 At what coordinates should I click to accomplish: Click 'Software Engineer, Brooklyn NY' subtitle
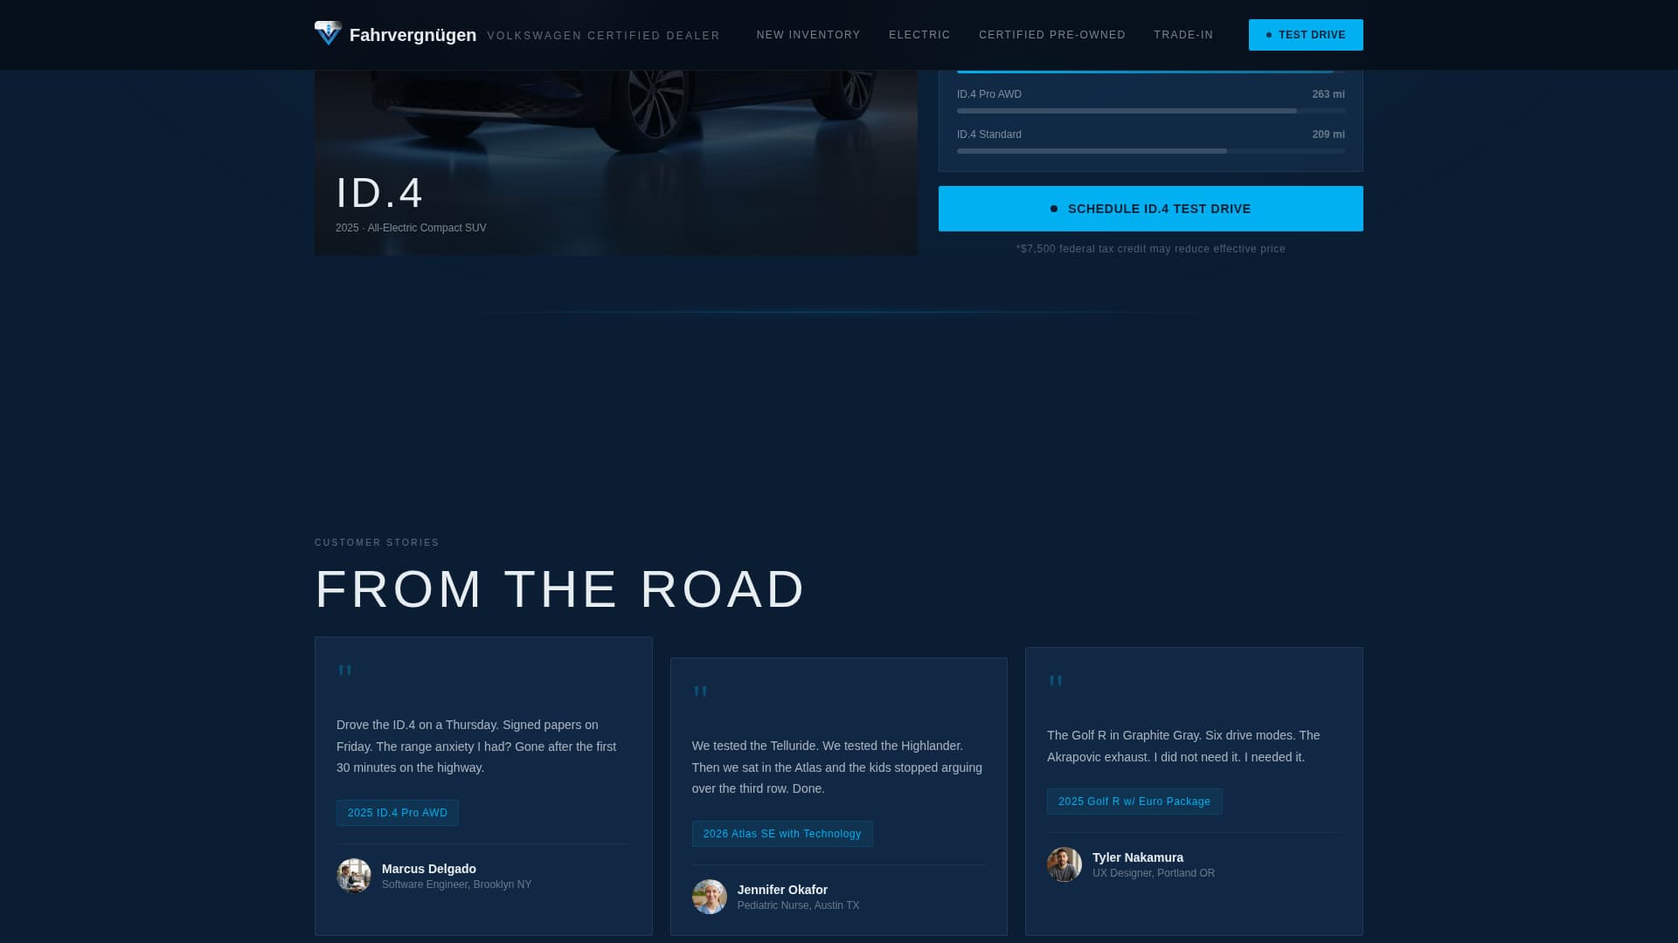[456, 884]
